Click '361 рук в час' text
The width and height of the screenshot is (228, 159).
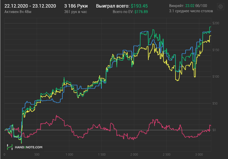tap(76, 12)
